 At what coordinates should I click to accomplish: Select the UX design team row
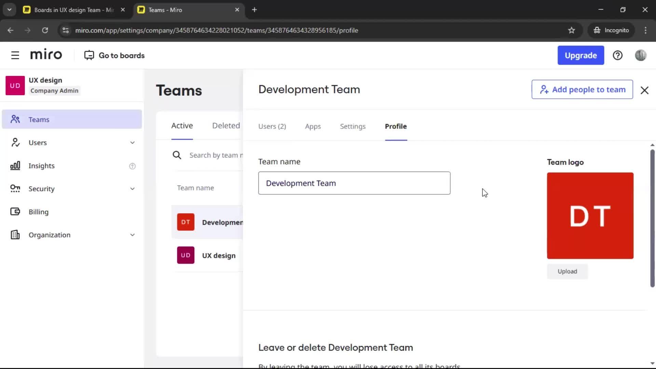[207, 255]
